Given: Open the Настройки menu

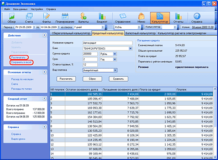Looking at the screenshot, I should (37, 9).
